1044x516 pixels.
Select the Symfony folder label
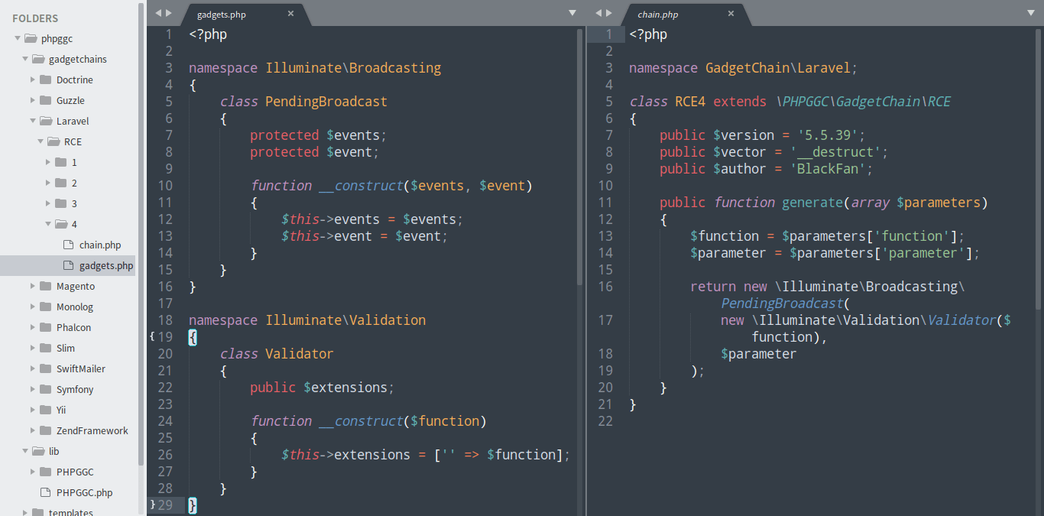tap(75, 389)
